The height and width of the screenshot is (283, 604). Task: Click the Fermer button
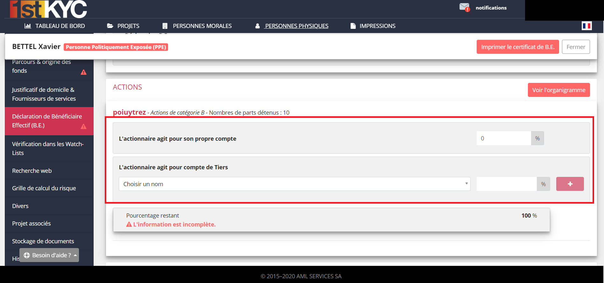tap(576, 47)
